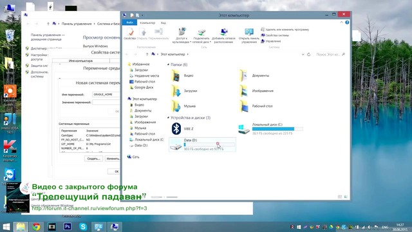Click Панель управления breadcrumb in Control Panel
Image resolution: width=412 pixels, height=232 pixels.
point(77,24)
